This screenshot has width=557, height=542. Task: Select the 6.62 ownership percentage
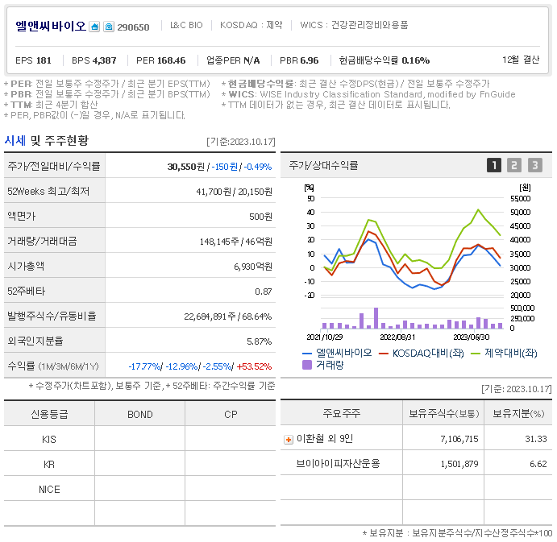[x=538, y=464]
